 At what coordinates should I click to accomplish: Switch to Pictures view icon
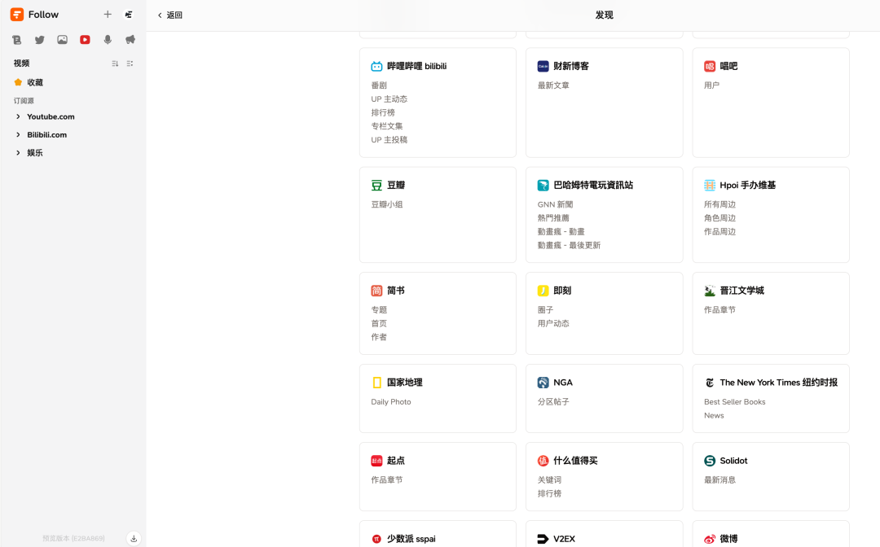tap(62, 40)
